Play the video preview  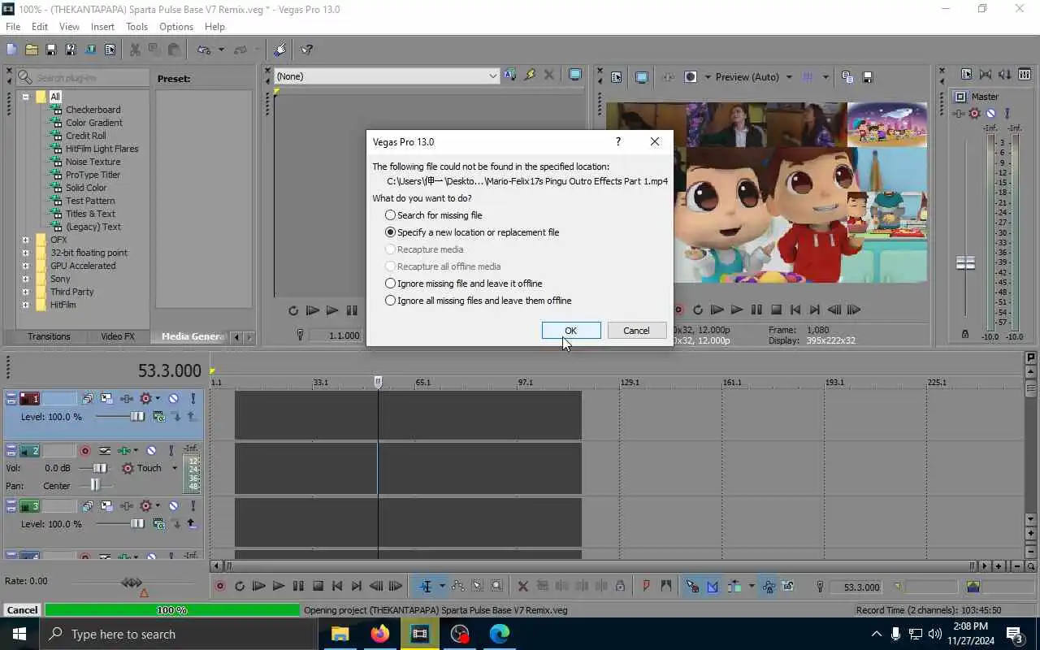point(737,310)
